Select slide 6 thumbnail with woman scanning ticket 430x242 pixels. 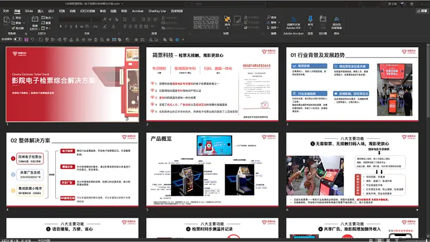click(x=352, y=169)
